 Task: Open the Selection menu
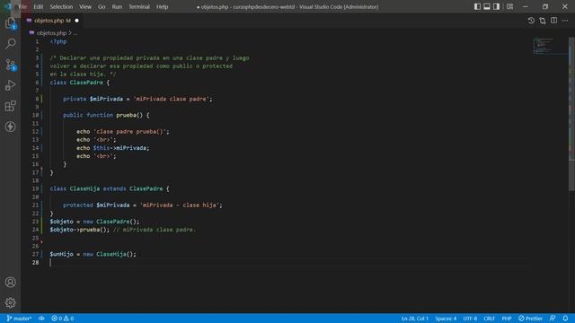61,6
